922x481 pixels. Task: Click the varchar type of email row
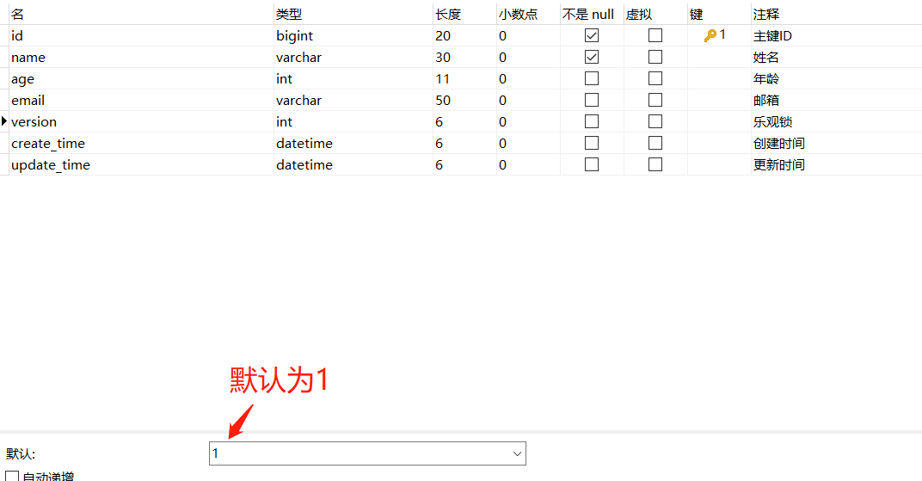353,100
